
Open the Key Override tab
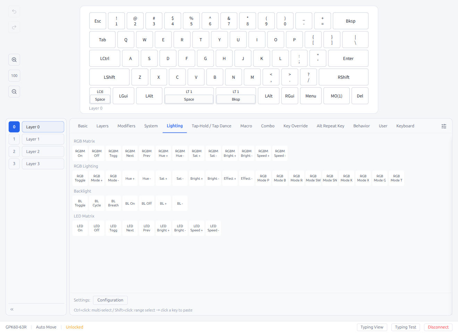click(295, 126)
